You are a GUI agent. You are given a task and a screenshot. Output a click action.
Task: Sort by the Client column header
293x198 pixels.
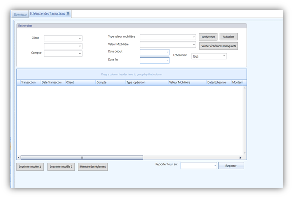[x=81, y=82]
